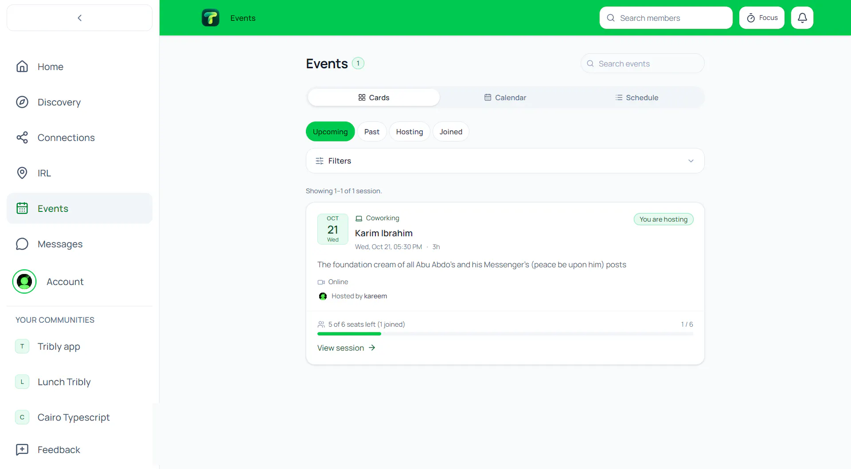Screen dimensions: 851x469
Task: Open the Karim Ibrahim event title
Action: coord(384,233)
